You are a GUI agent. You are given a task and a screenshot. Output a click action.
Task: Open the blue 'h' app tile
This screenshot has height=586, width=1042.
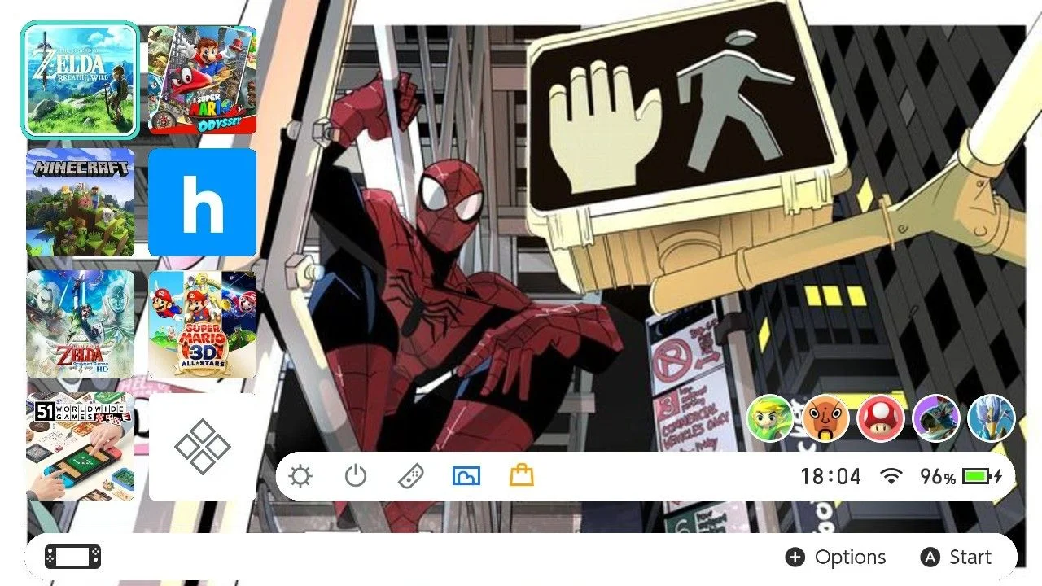click(x=202, y=202)
